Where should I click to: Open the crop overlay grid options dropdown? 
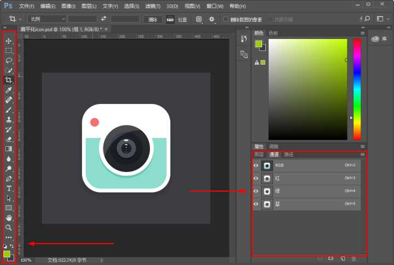pos(199,19)
